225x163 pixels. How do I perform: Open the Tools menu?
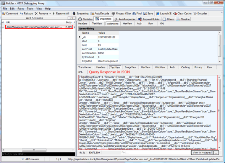(30, 9)
